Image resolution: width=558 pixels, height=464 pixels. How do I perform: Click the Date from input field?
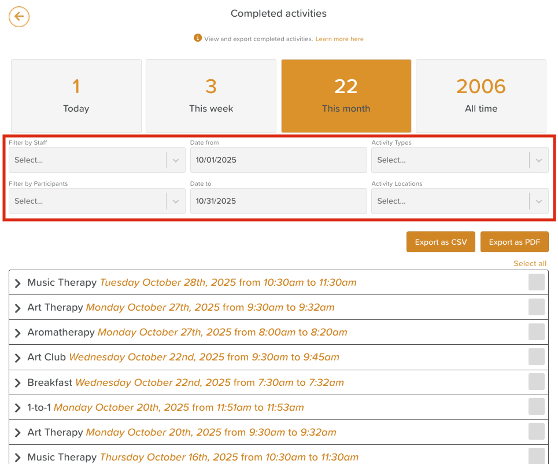coord(278,160)
